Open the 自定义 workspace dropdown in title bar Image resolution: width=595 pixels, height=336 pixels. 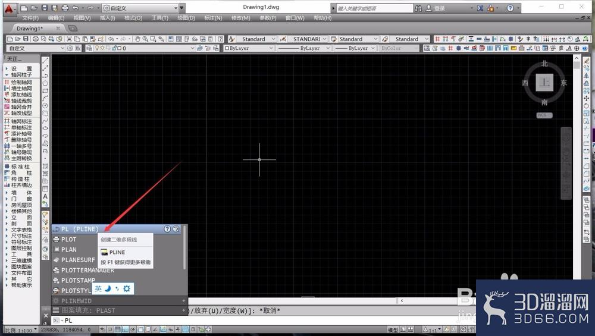[x=176, y=8]
